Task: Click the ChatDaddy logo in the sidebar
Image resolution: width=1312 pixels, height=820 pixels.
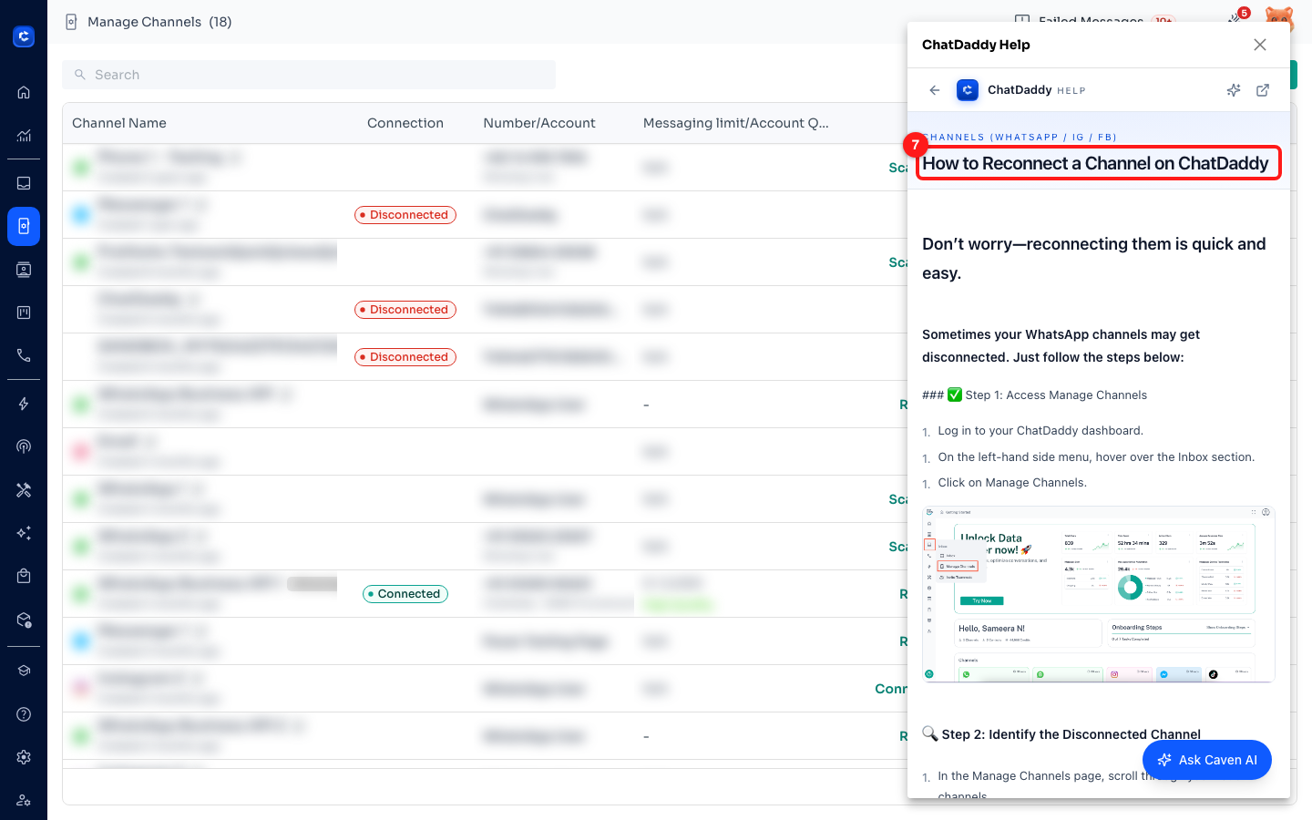Action: coord(24,36)
